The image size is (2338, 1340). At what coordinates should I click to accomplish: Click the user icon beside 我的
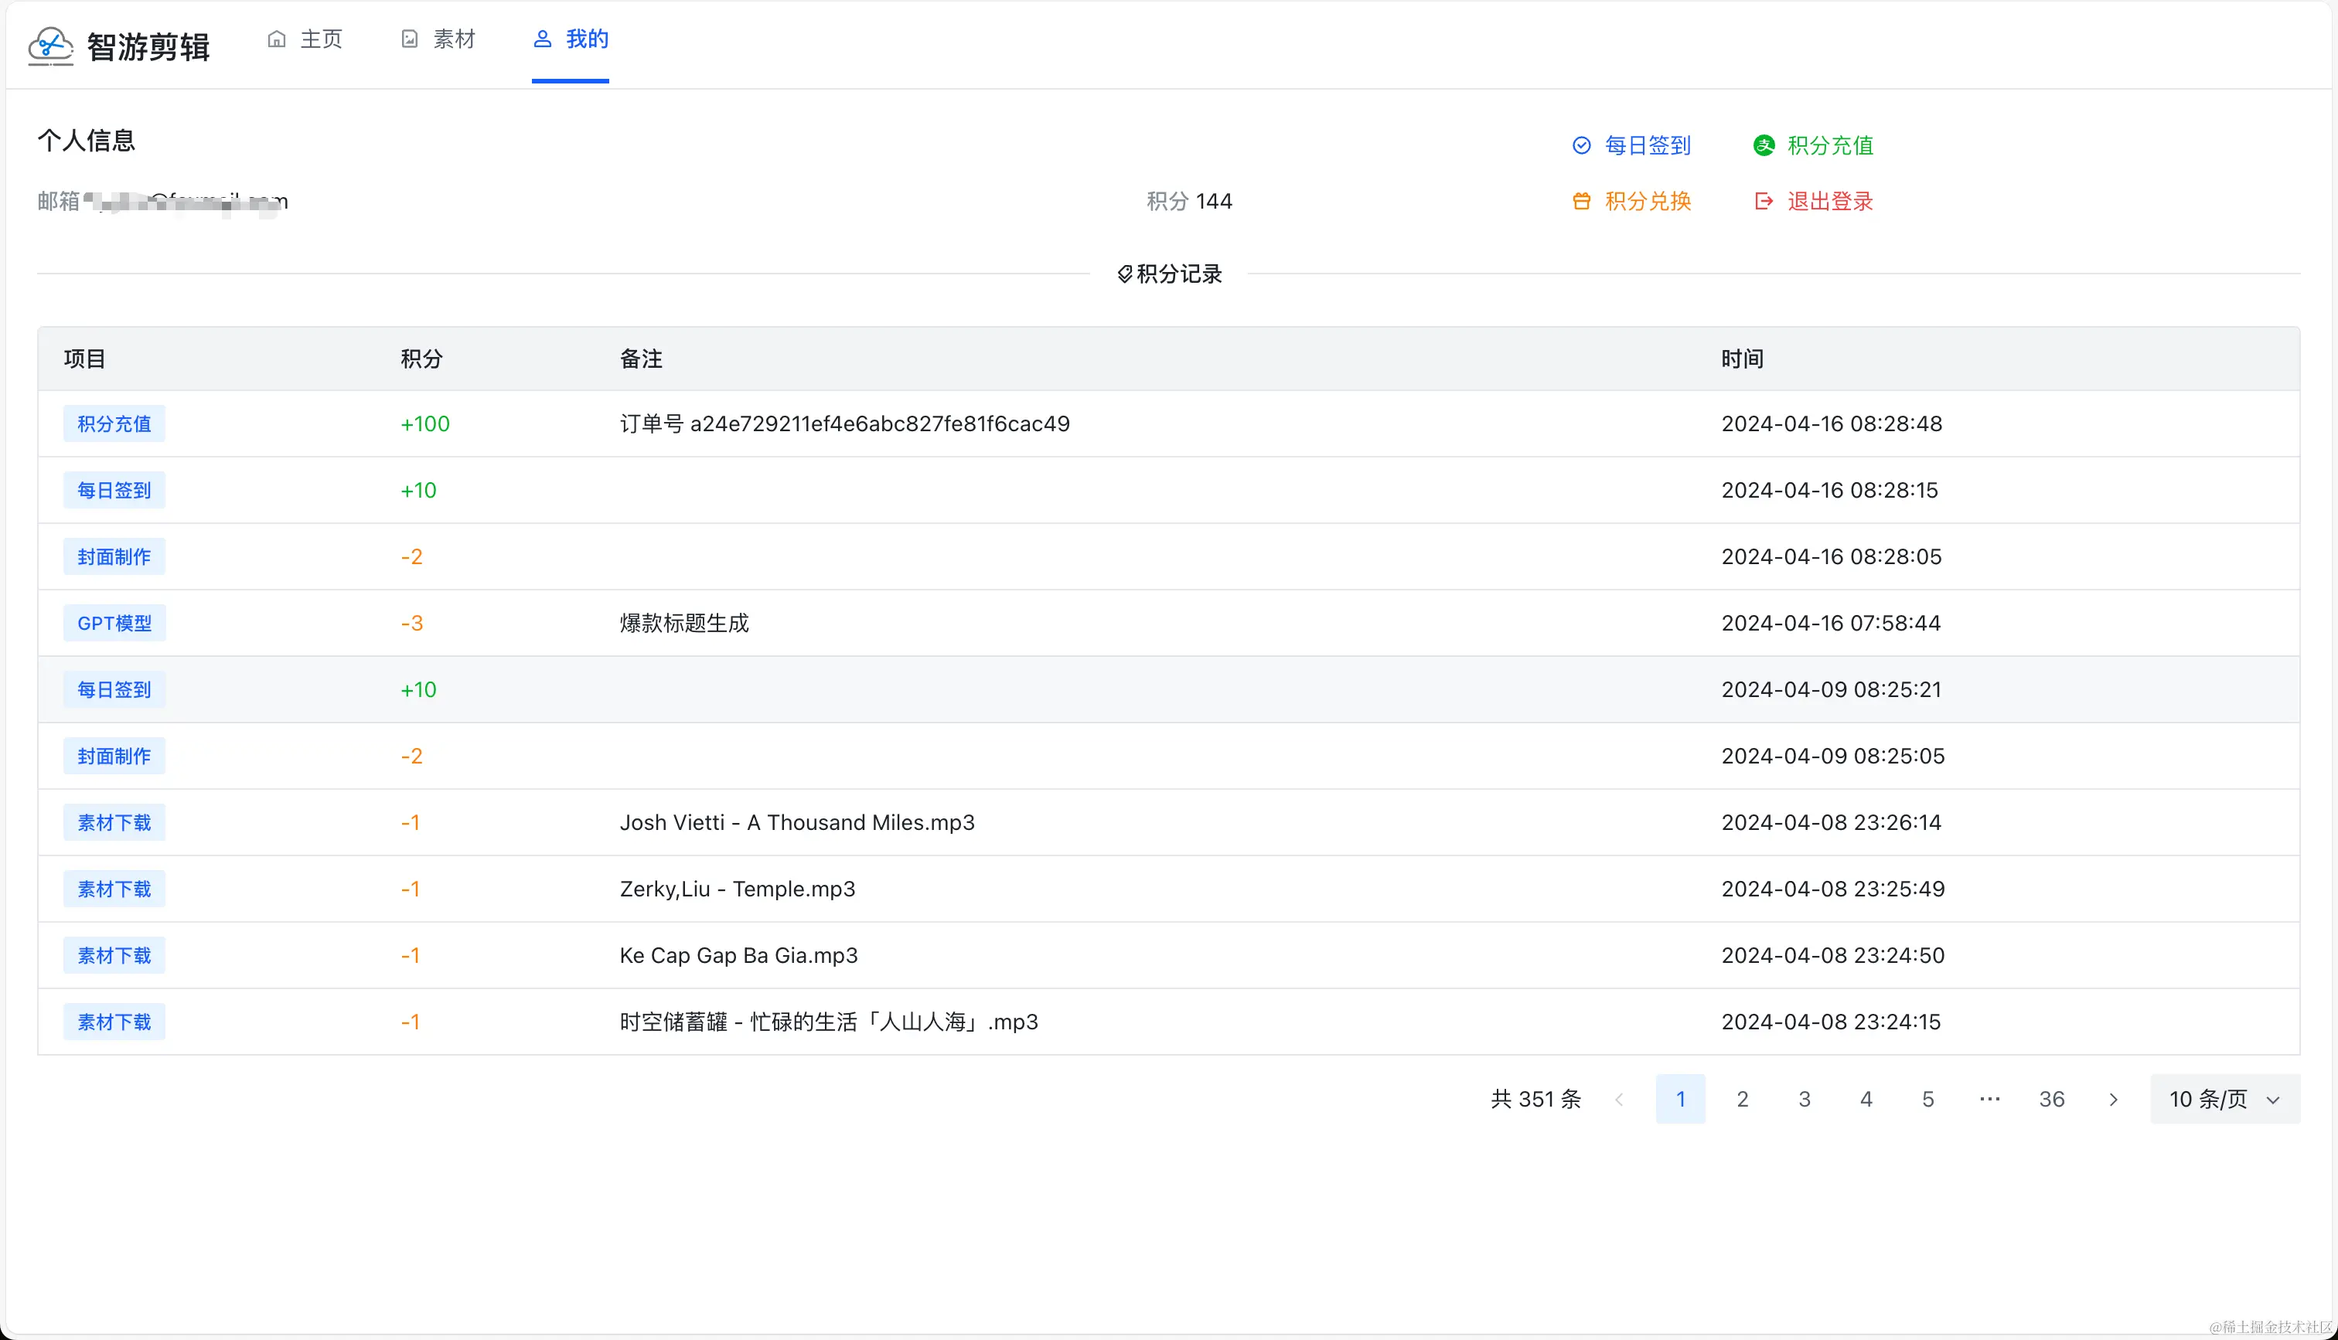click(542, 39)
